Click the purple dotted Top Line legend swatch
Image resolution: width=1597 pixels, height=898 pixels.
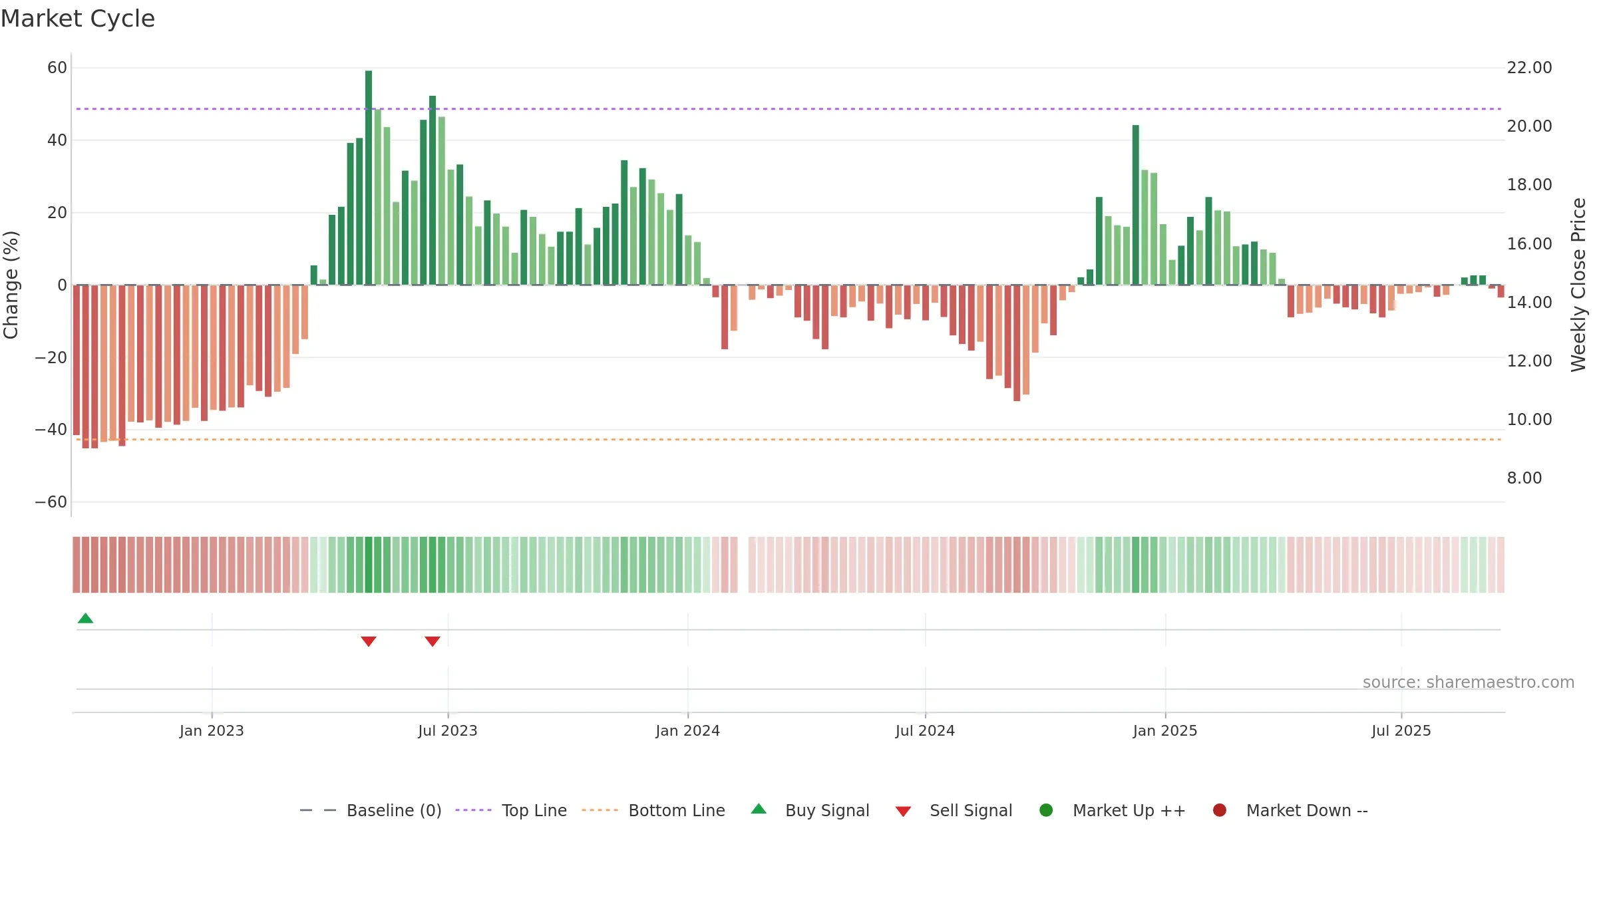click(x=473, y=810)
